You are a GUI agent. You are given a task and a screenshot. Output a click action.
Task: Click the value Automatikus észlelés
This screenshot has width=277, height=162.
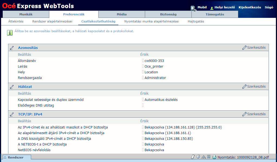coord(161,100)
